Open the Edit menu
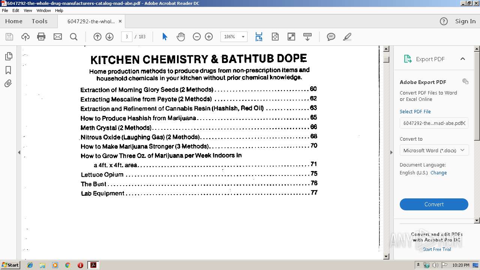This screenshot has width=480, height=270. click(16, 10)
